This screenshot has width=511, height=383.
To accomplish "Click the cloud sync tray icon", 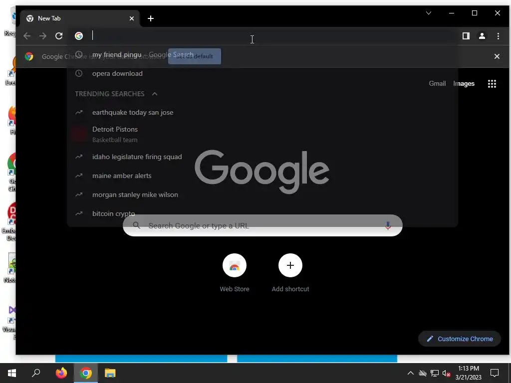I will (x=423, y=373).
